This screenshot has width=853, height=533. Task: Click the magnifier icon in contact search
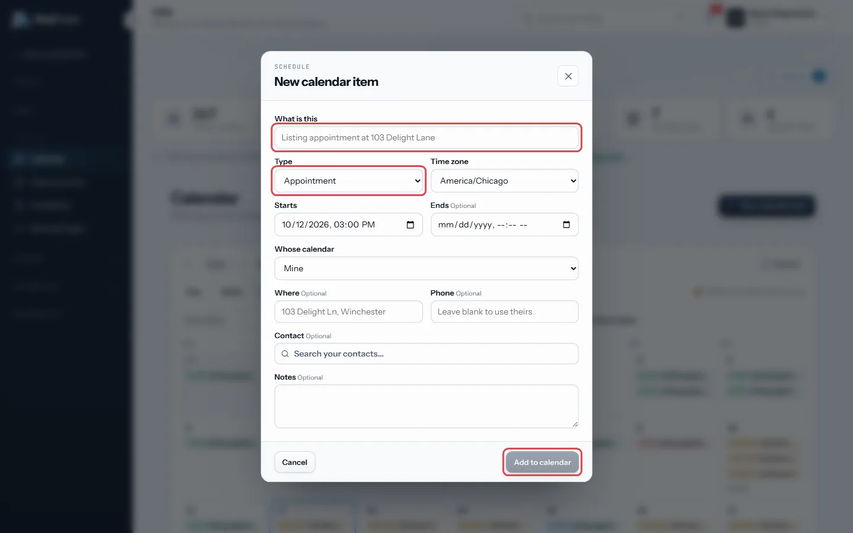(x=285, y=354)
